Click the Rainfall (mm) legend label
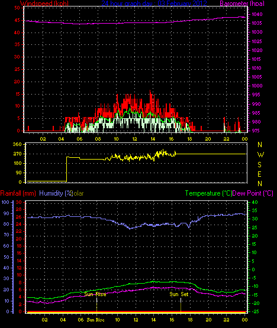The width and height of the screenshot is (277, 328). click(18, 193)
